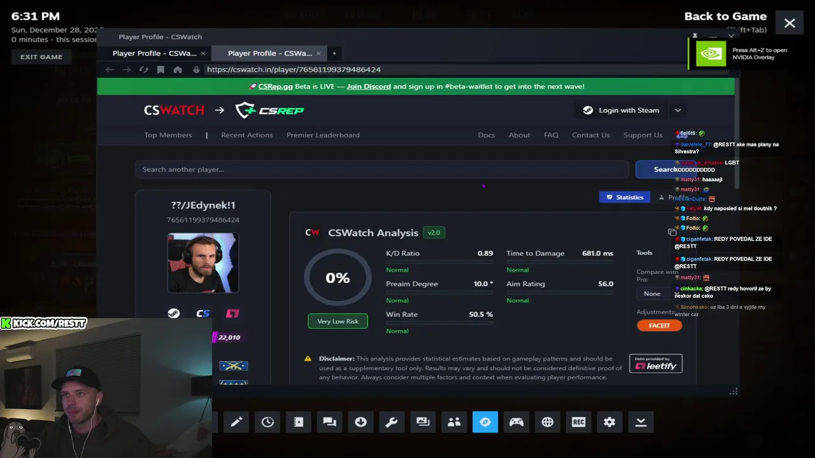Click the highlighted web browser compass icon
The width and height of the screenshot is (815, 458).
point(485,422)
